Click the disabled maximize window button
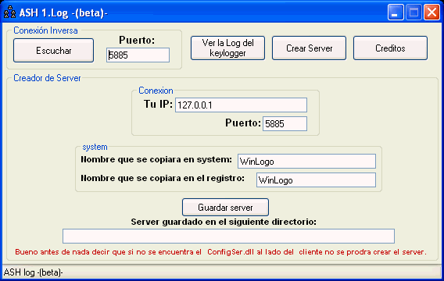Viewport: 444px width, 281px height. 414,12
